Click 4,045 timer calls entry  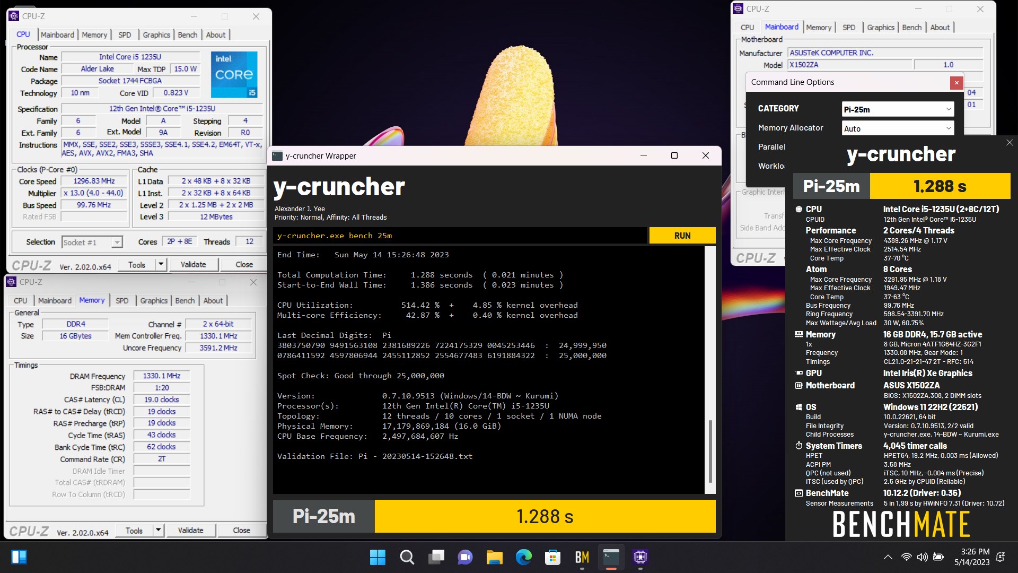(915, 446)
